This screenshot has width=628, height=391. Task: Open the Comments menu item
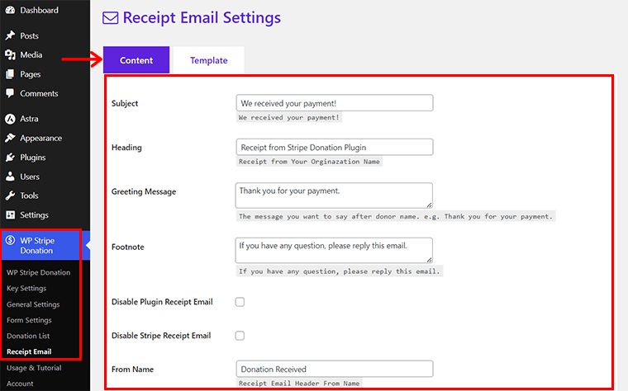pos(40,93)
